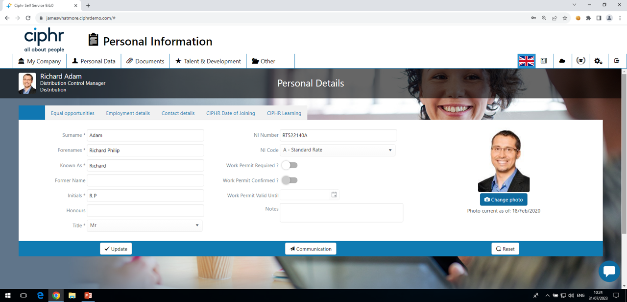Screen dimensions: 627x302
Task: Open the date picker for Work Permit Valid Until
Action: pyautogui.click(x=334, y=195)
